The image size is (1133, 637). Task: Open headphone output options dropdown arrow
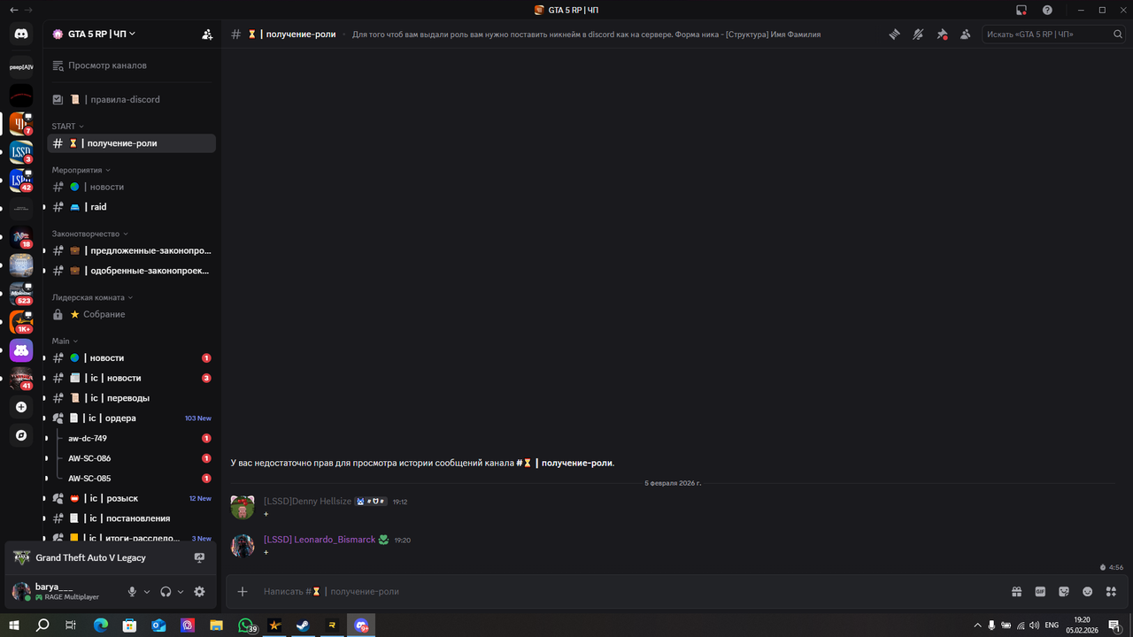click(x=181, y=592)
